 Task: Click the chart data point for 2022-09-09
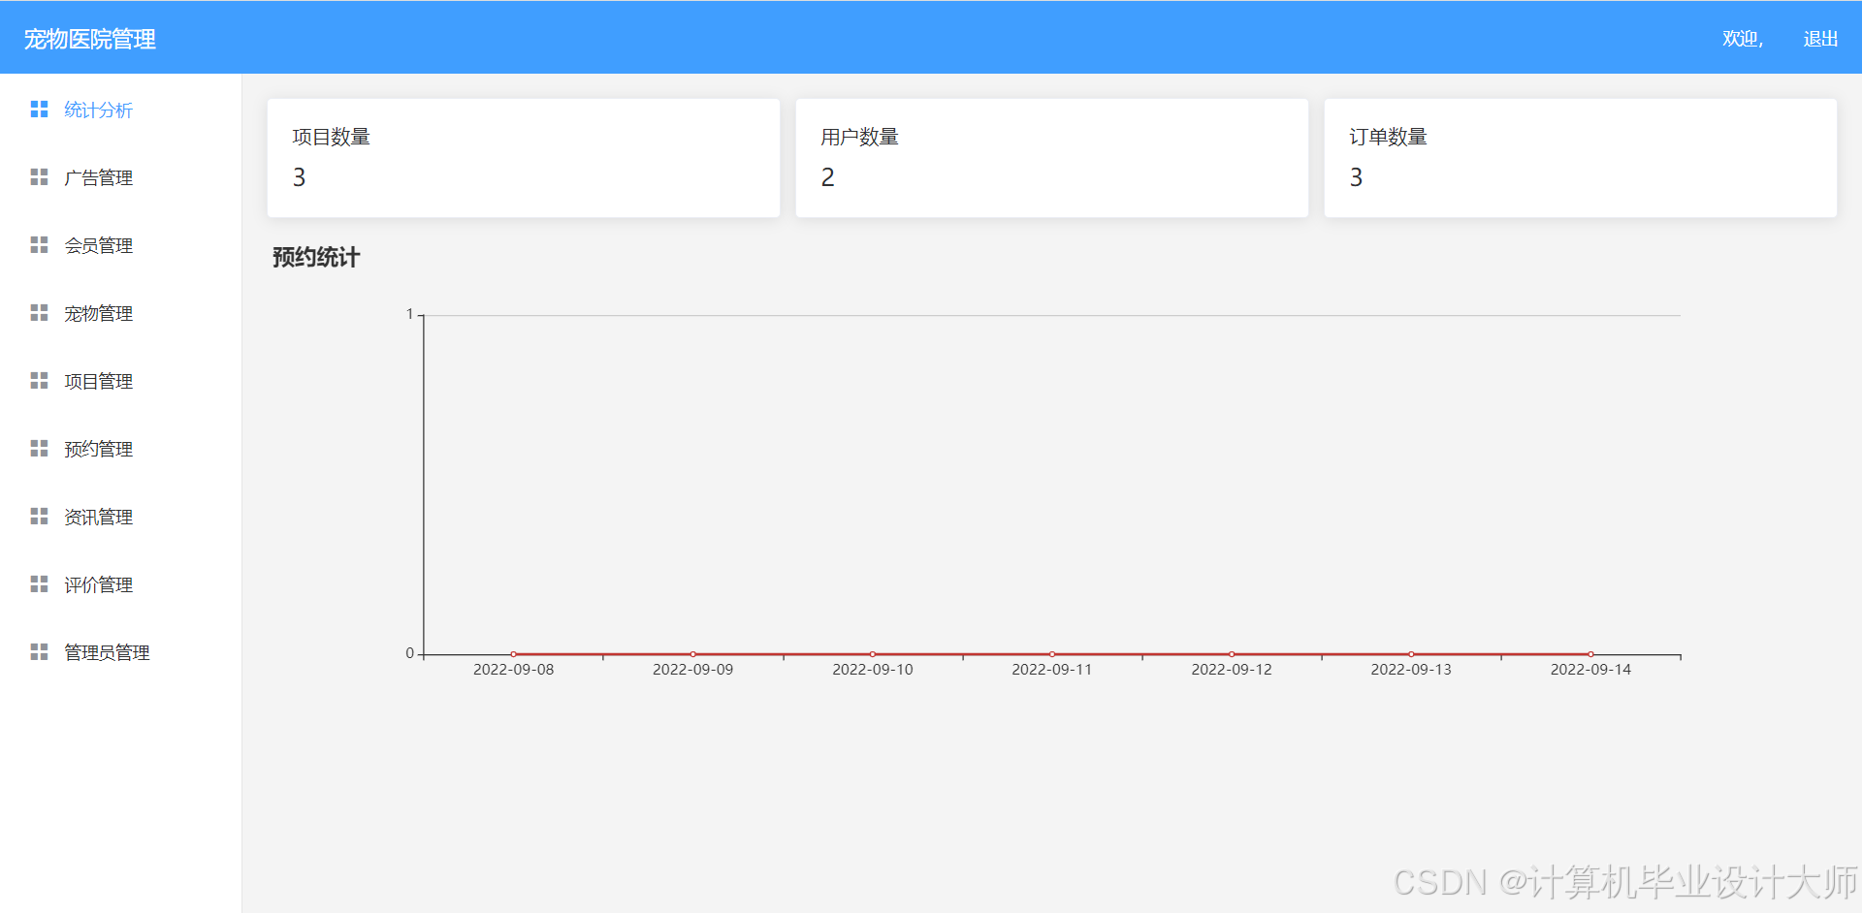(x=693, y=654)
